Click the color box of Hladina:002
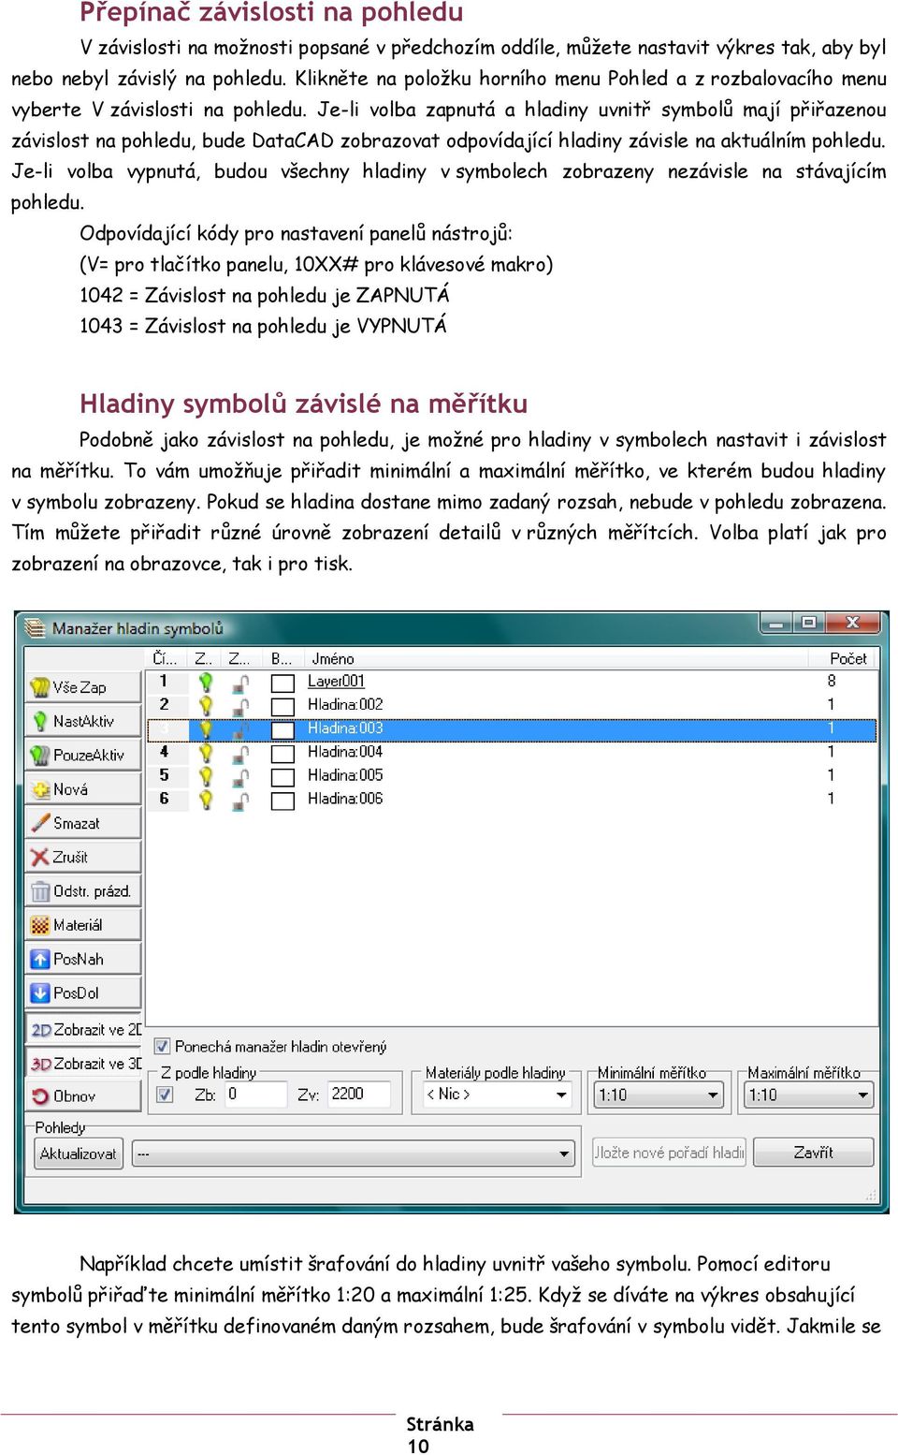Viewport: 898px width, 1455px height. tap(282, 706)
